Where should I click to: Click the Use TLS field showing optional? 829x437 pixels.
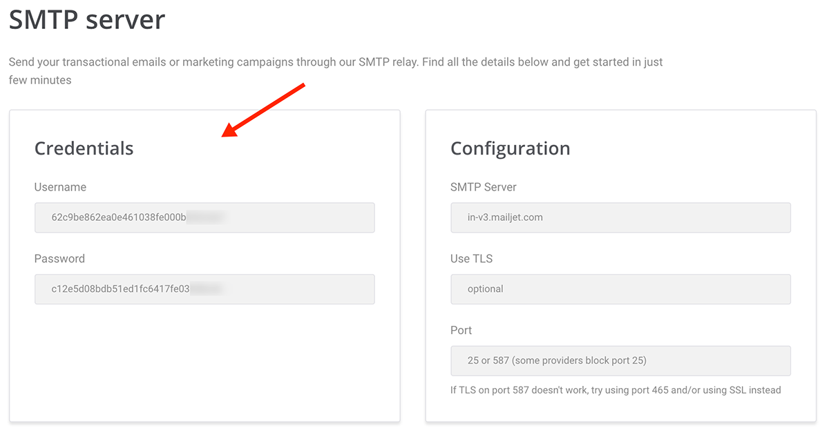tap(620, 289)
